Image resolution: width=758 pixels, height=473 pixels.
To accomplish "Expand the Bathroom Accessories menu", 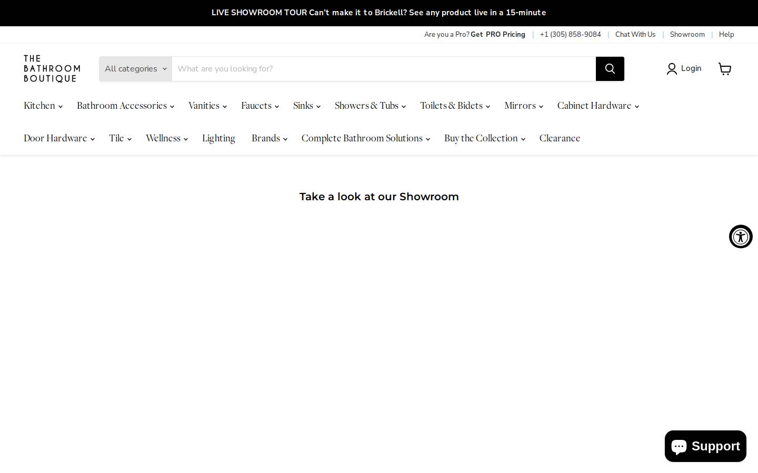I will (x=125, y=106).
